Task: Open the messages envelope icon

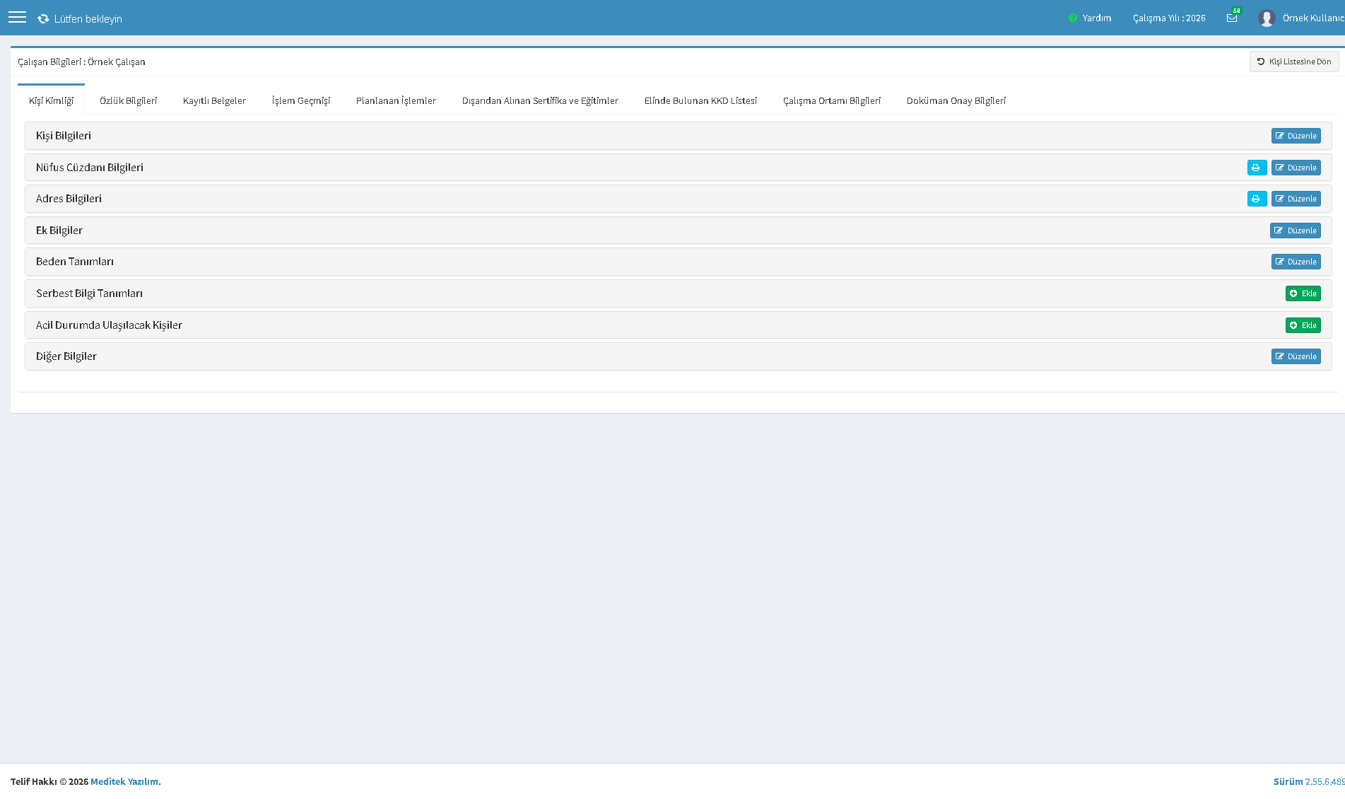Action: point(1232,18)
